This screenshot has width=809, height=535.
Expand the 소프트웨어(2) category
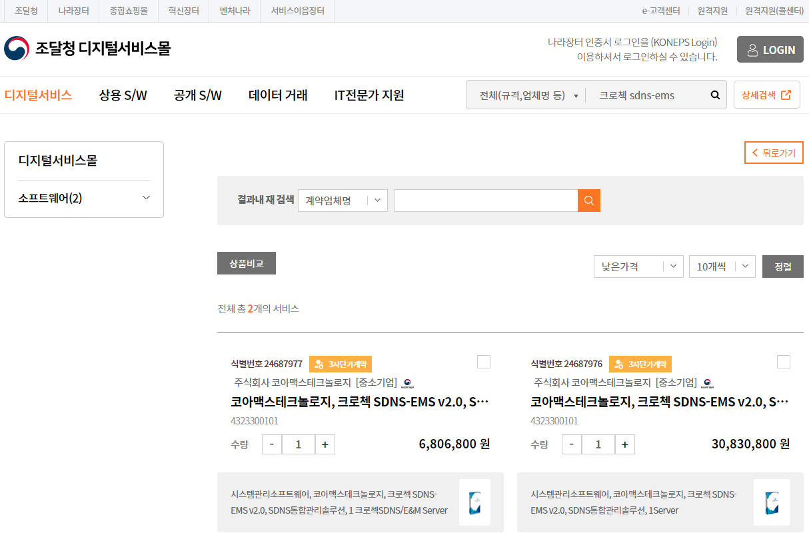[84, 198]
